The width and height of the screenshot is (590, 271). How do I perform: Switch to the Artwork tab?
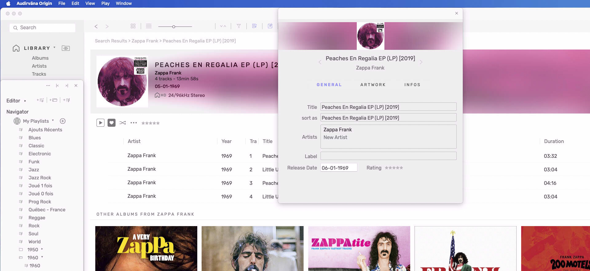coord(373,85)
